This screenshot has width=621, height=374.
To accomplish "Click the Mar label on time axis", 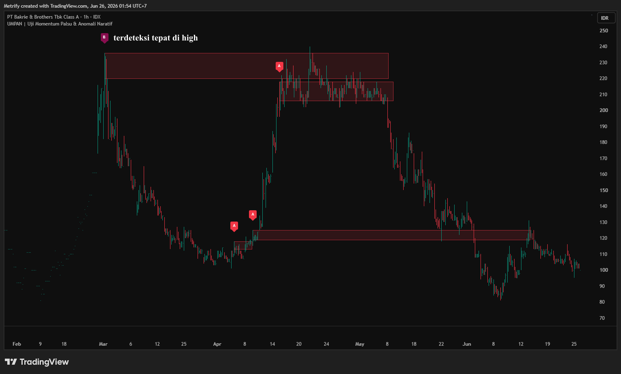I will click(x=103, y=344).
